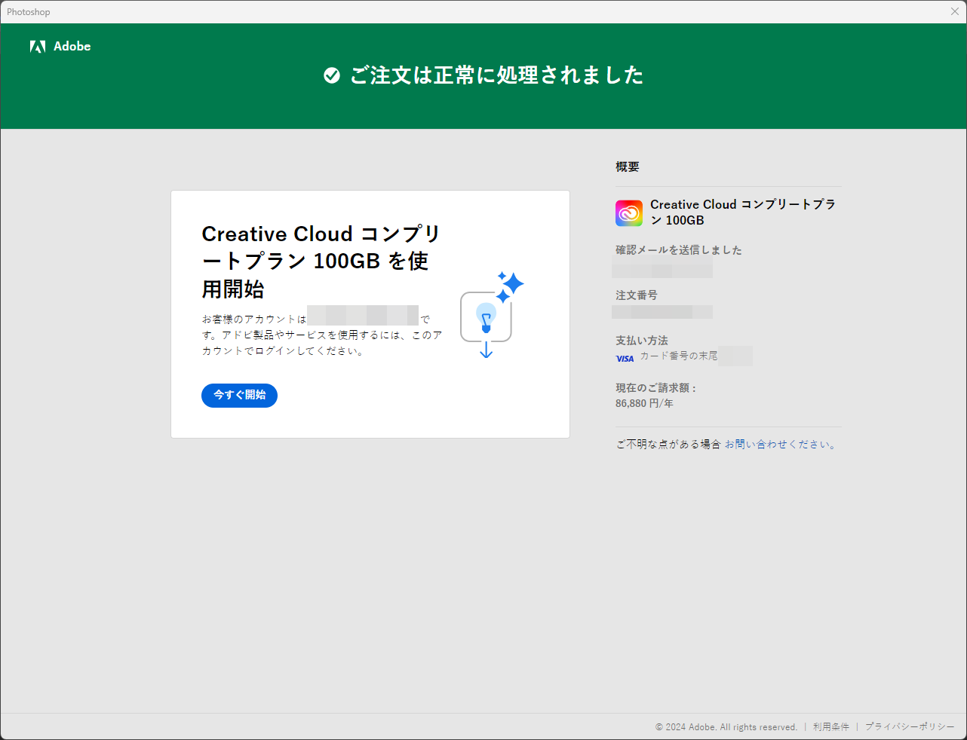Click the 概要 heading text
The width and height of the screenshot is (967, 740).
(628, 167)
